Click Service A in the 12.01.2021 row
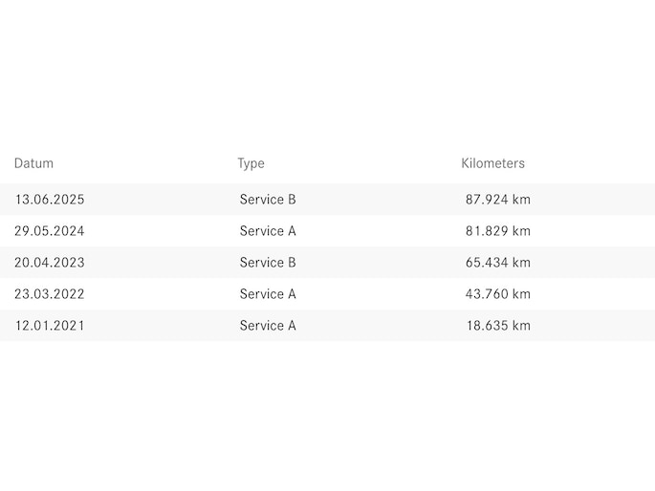The width and height of the screenshot is (655, 491). coord(268,326)
